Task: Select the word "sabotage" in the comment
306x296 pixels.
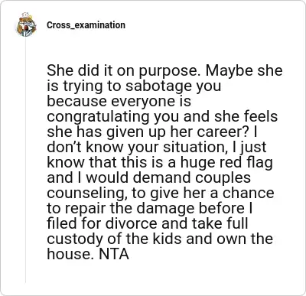Action: pos(158,86)
